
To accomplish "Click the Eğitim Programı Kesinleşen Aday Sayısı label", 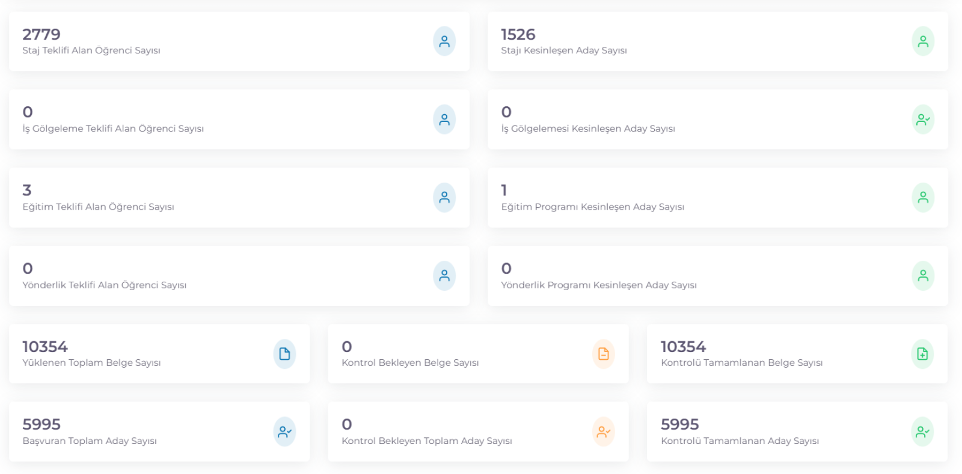I will (x=593, y=207).
